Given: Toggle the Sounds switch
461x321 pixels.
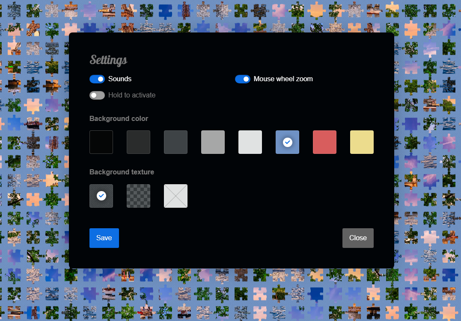Looking at the screenshot, I should pyautogui.click(x=97, y=79).
